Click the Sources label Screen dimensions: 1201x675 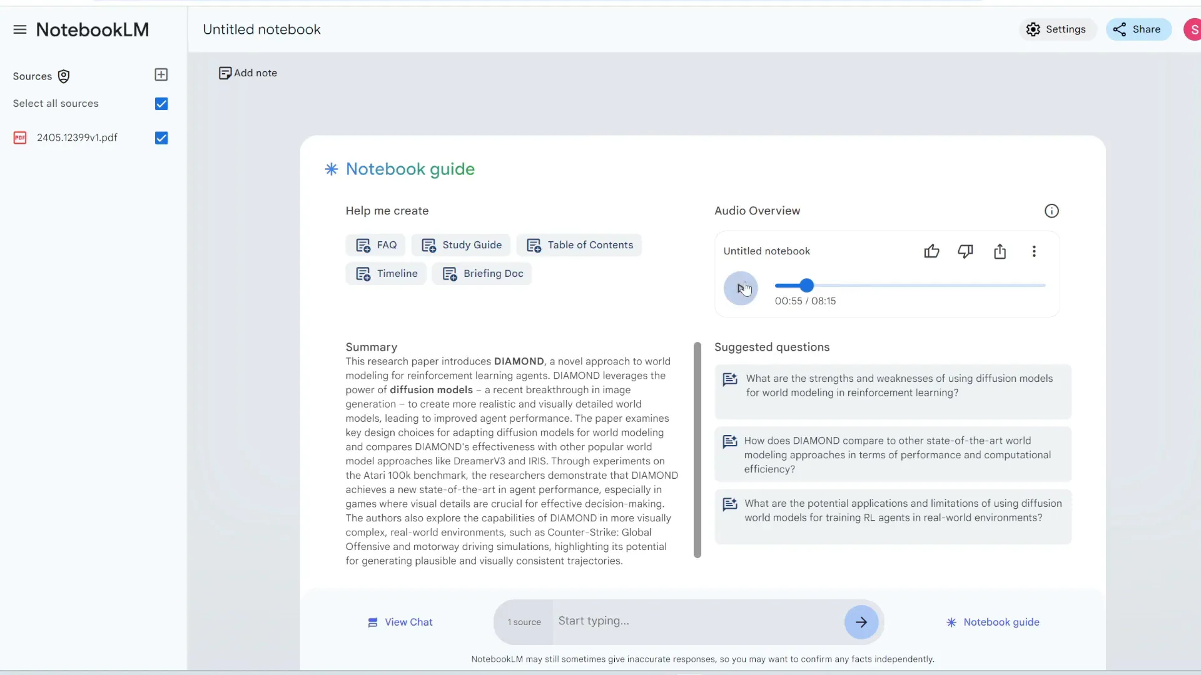(33, 76)
